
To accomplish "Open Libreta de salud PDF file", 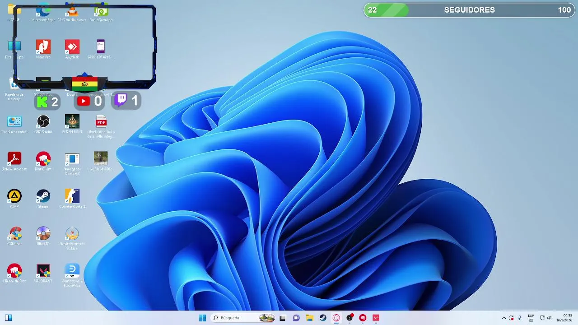I will (101, 126).
